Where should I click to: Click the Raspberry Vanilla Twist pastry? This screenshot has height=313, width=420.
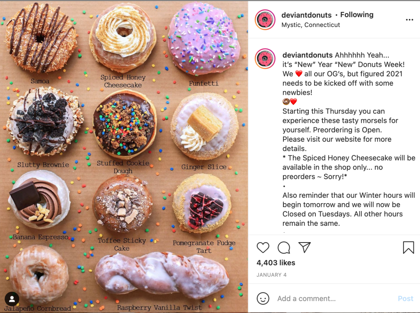click(162, 277)
